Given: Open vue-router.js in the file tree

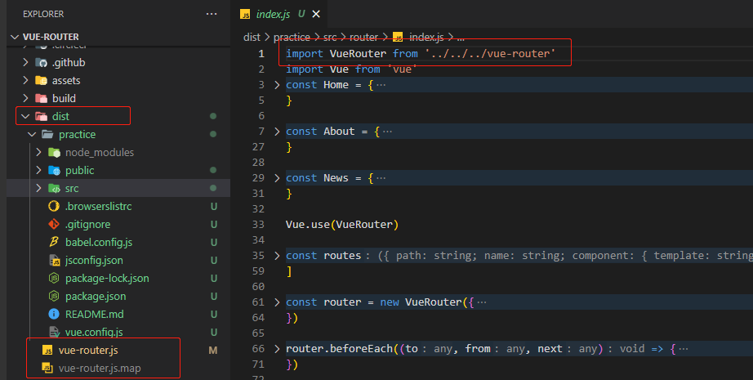Looking at the screenshot, I should point(87,350).
